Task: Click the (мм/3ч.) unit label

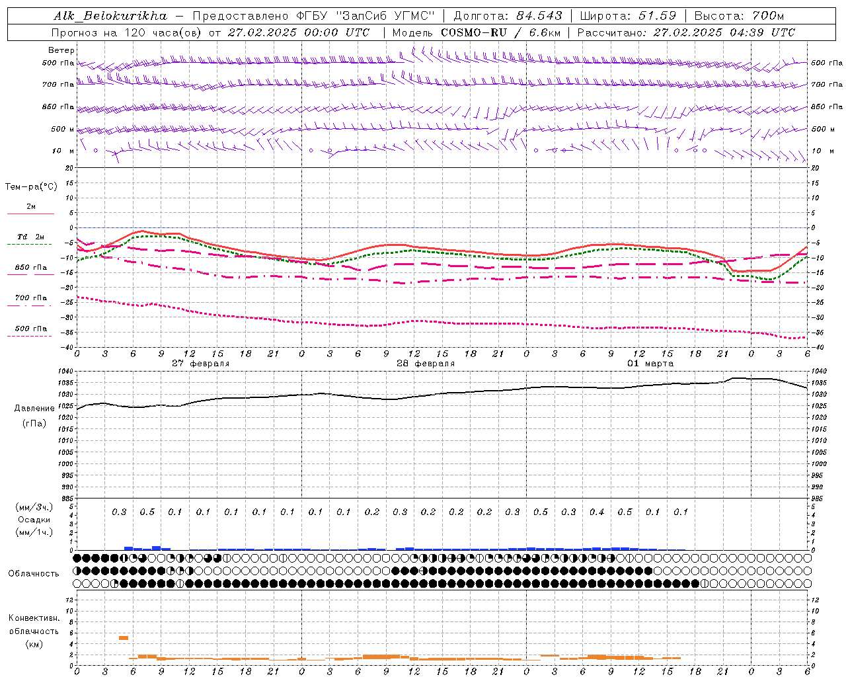Action: tap(34, 507)
